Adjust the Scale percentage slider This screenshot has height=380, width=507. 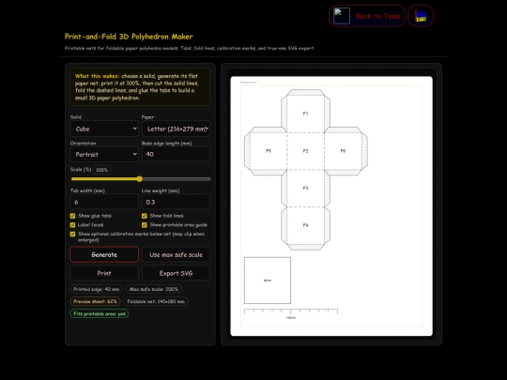click(x=141, y=178)
